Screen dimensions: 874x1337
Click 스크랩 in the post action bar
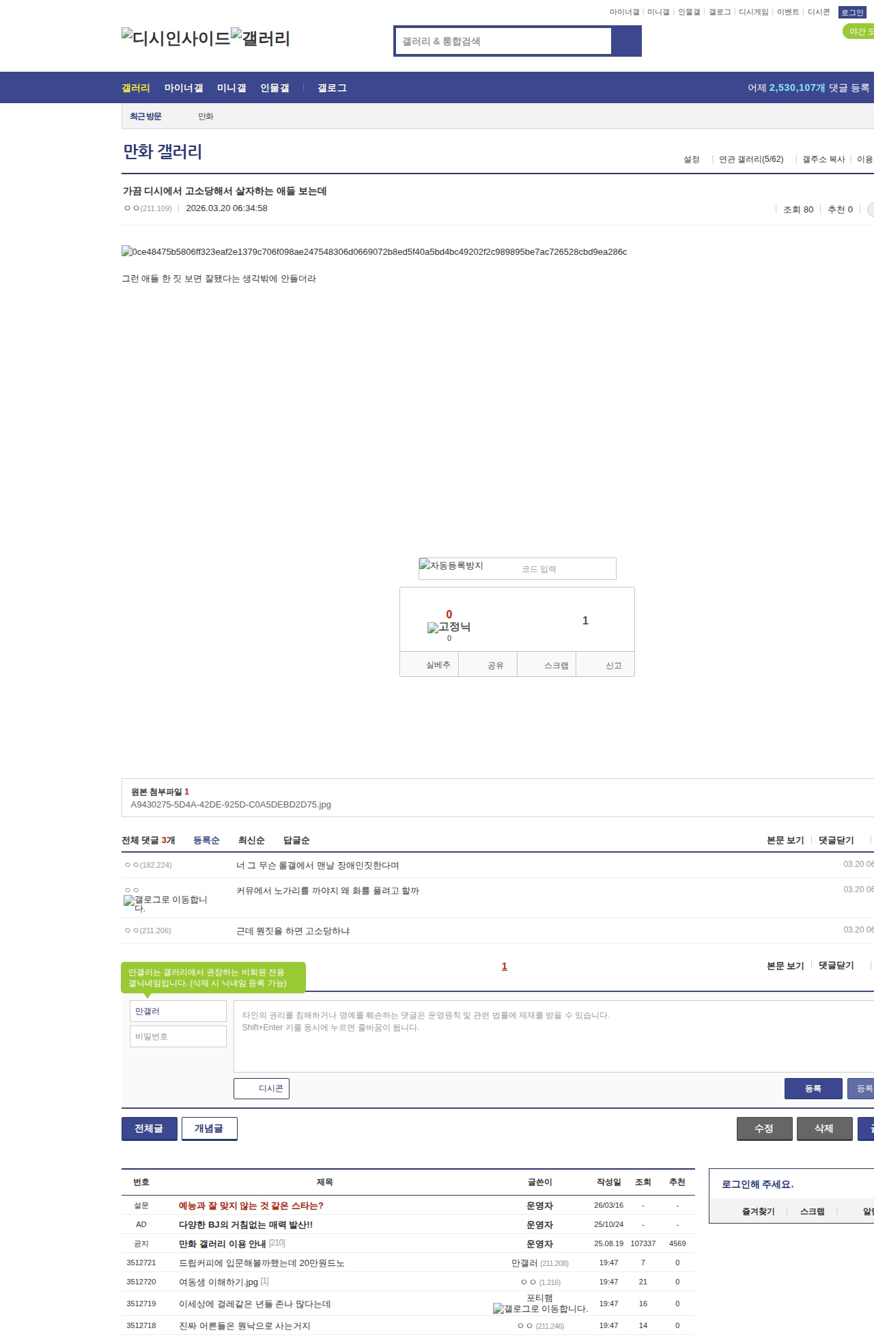click(547, 665)
